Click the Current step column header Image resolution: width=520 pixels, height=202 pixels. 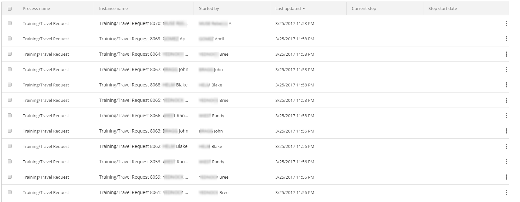coord(364,9)
